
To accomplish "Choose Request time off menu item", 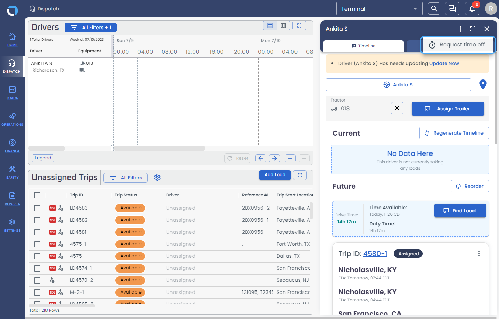I will click(x=458, y=45).
